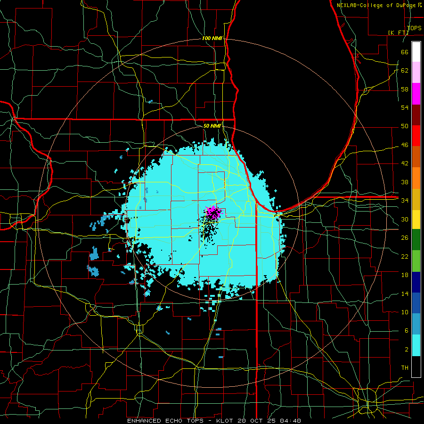The height and width of the screenshot is (424, 424).
Task: Click the 54 legend value
Action: tap(405, 107)
